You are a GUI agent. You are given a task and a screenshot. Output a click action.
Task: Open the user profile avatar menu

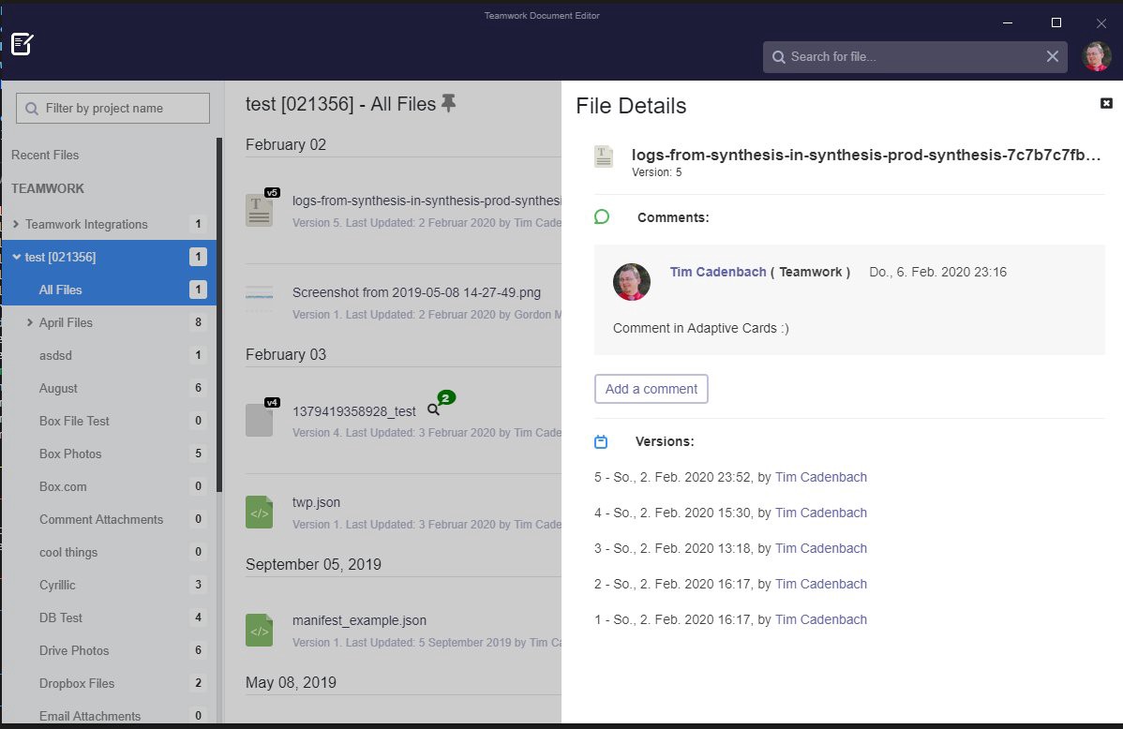(1097, 56)
